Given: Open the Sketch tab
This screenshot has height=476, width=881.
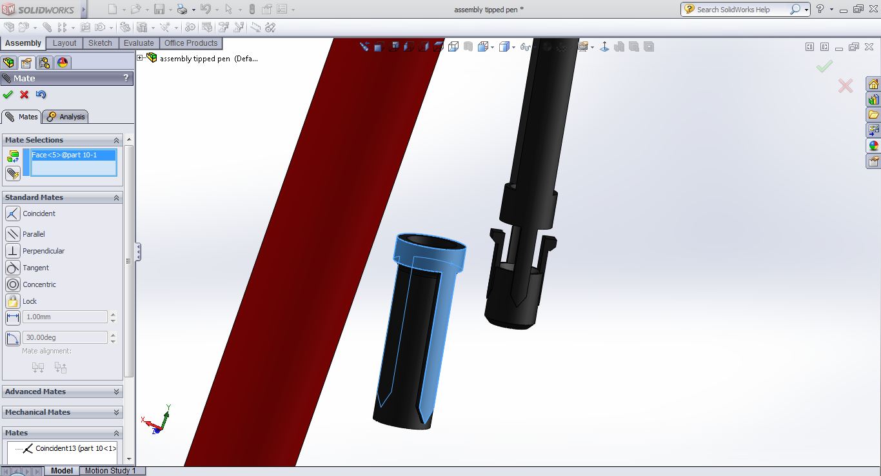Looking at the screenshot, I should tap(100, 43).
